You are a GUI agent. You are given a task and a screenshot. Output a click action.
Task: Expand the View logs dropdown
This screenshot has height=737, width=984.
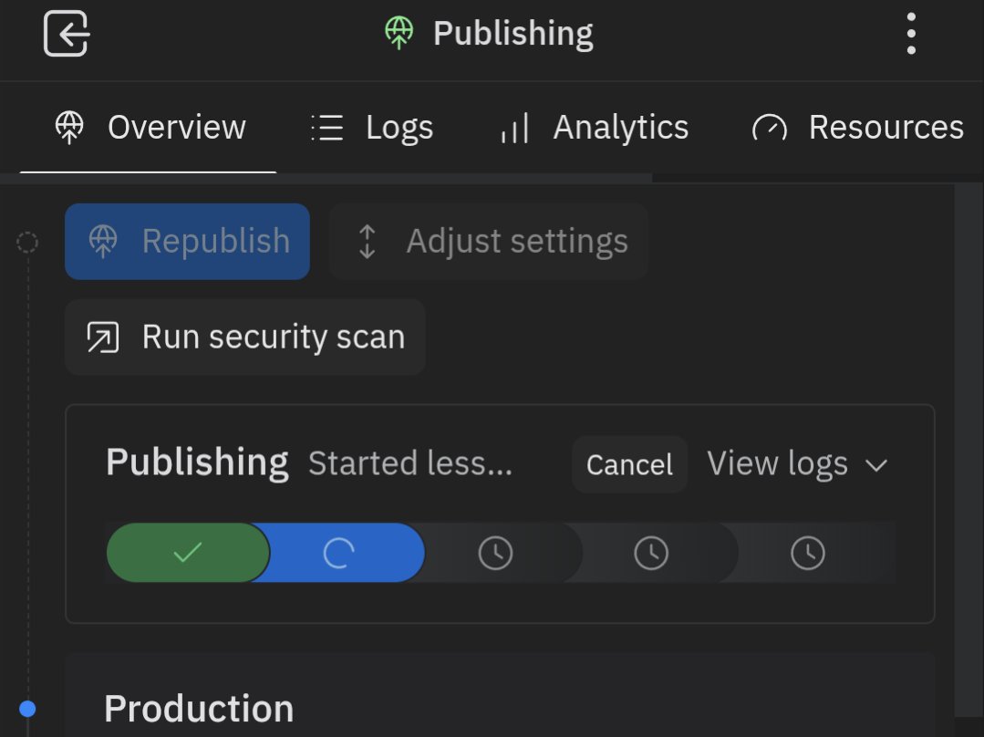coord(798,464)
